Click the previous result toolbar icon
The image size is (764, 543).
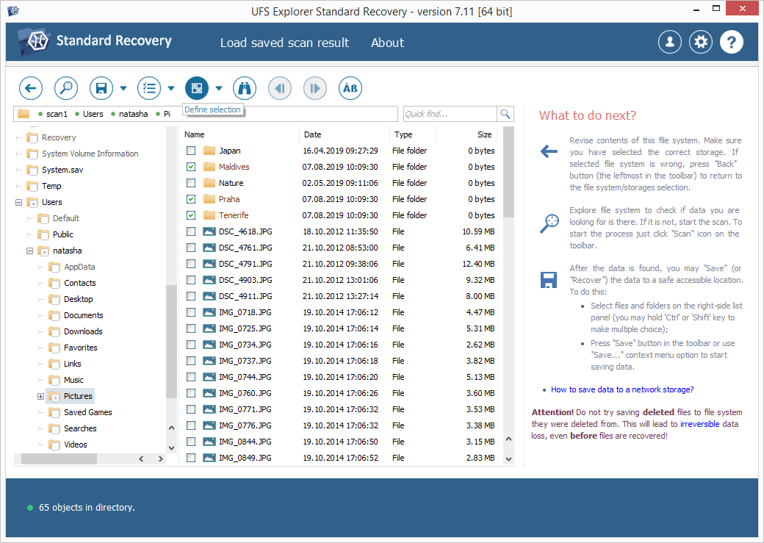click(280, 88)
